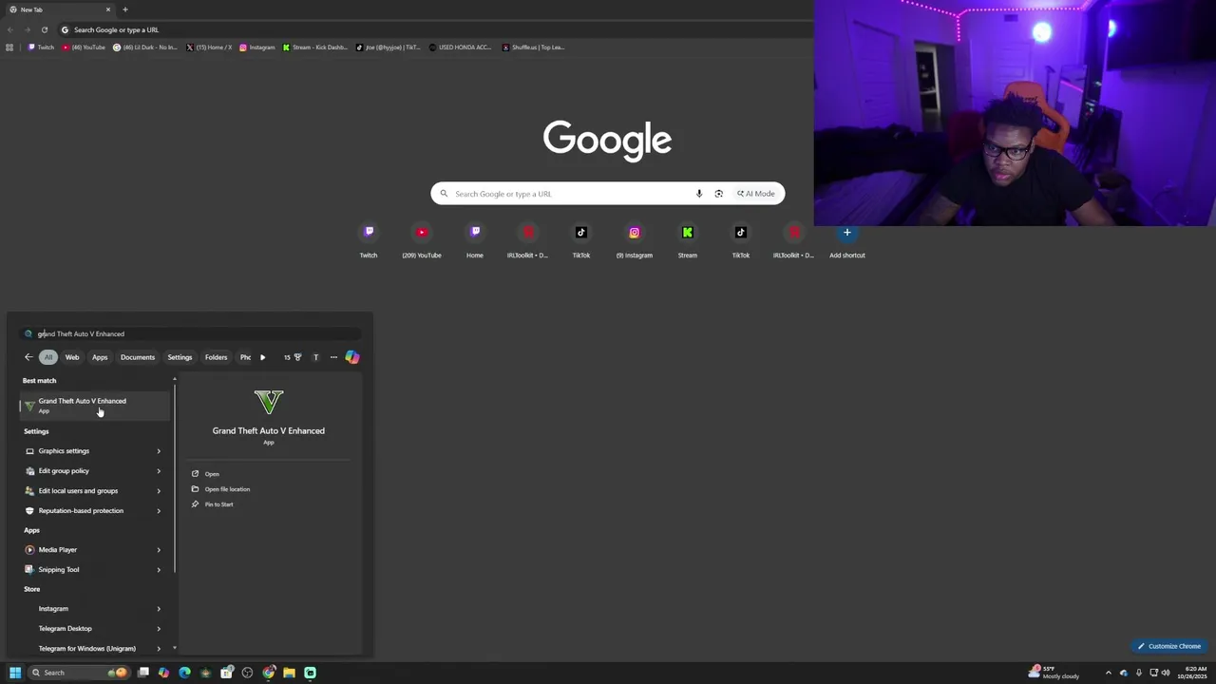1216x684 pixels.
Task: Open Copilot from the search panel
Action: [x=352, y=357]
